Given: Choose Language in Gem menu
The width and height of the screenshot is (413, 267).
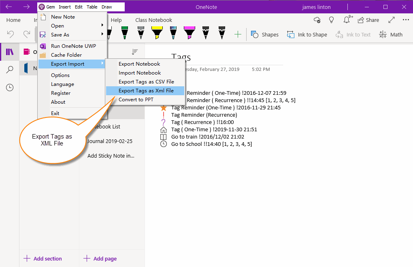Looking at the screenshot, I should point(72,84).
